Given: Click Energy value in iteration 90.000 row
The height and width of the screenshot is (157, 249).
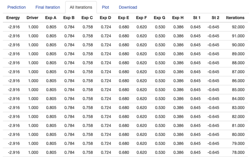Looking at the screenshot, I should (x=13, y=45).
